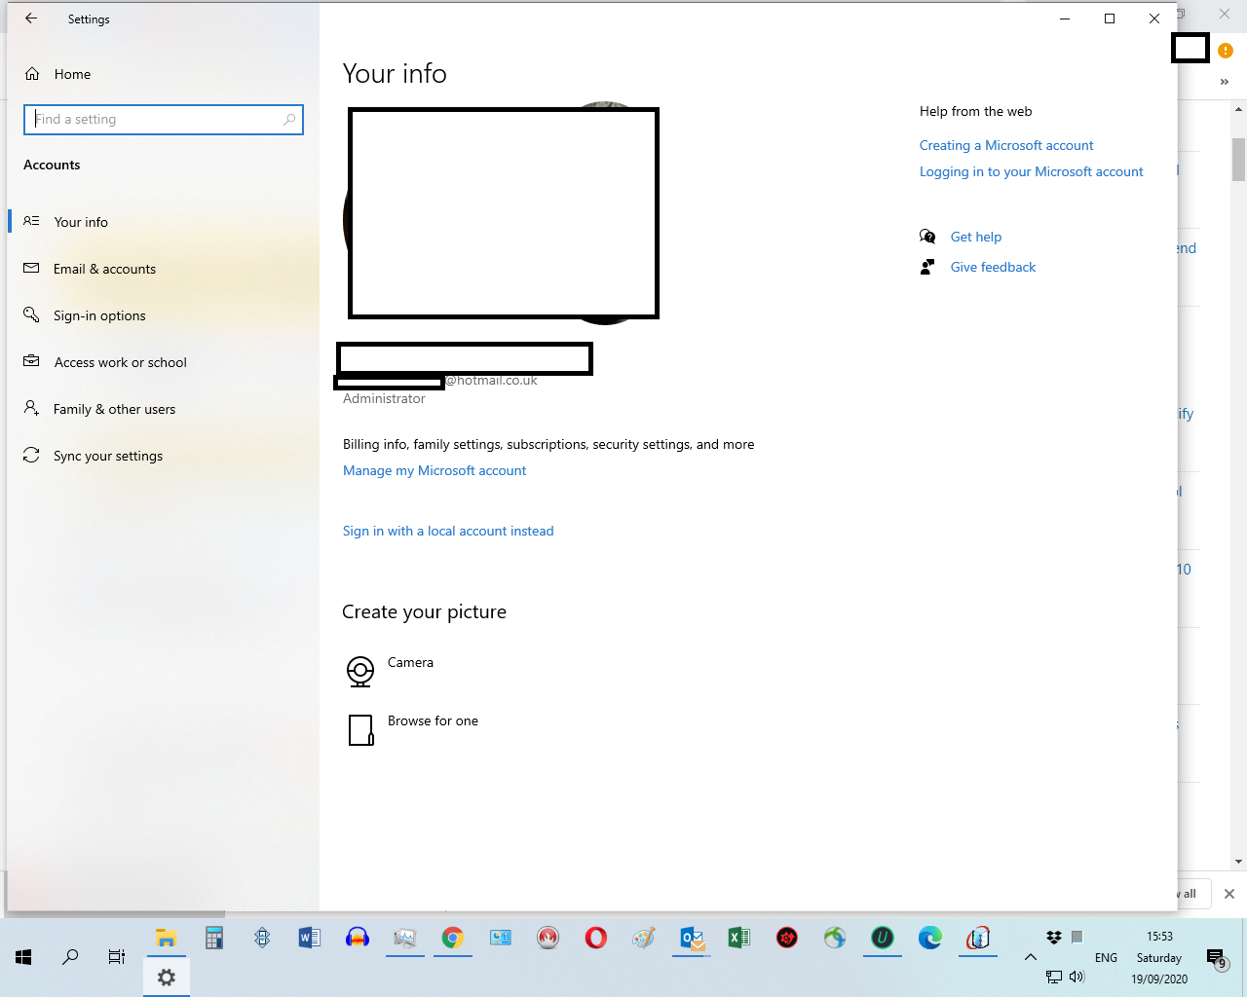The height and width of the screenshot is (997, 1247).
Task: Open the volume speaker tray icon
Action: 1077,977
